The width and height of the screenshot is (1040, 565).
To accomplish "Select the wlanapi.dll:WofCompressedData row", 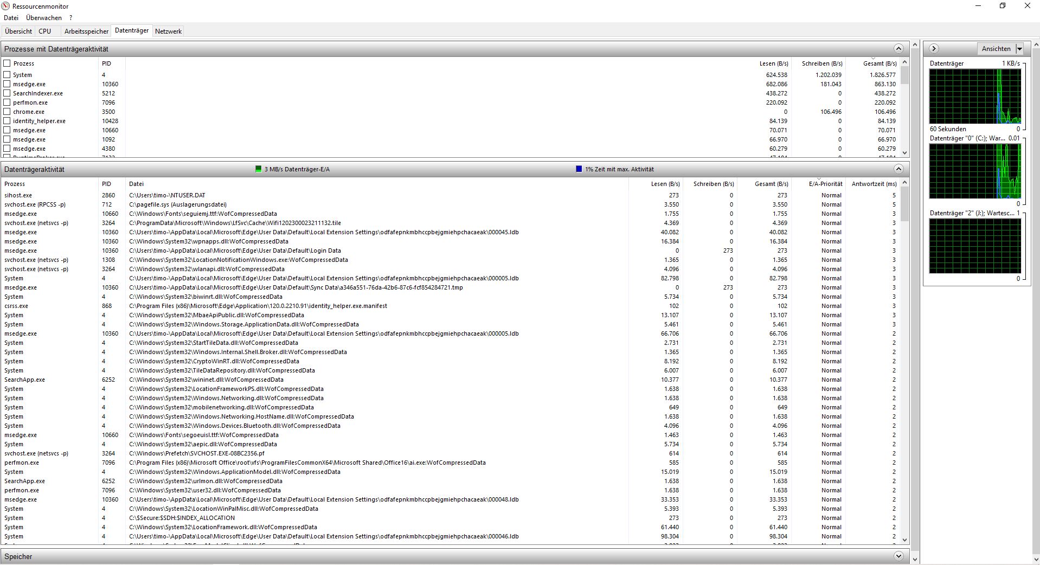I will (450, 269).
